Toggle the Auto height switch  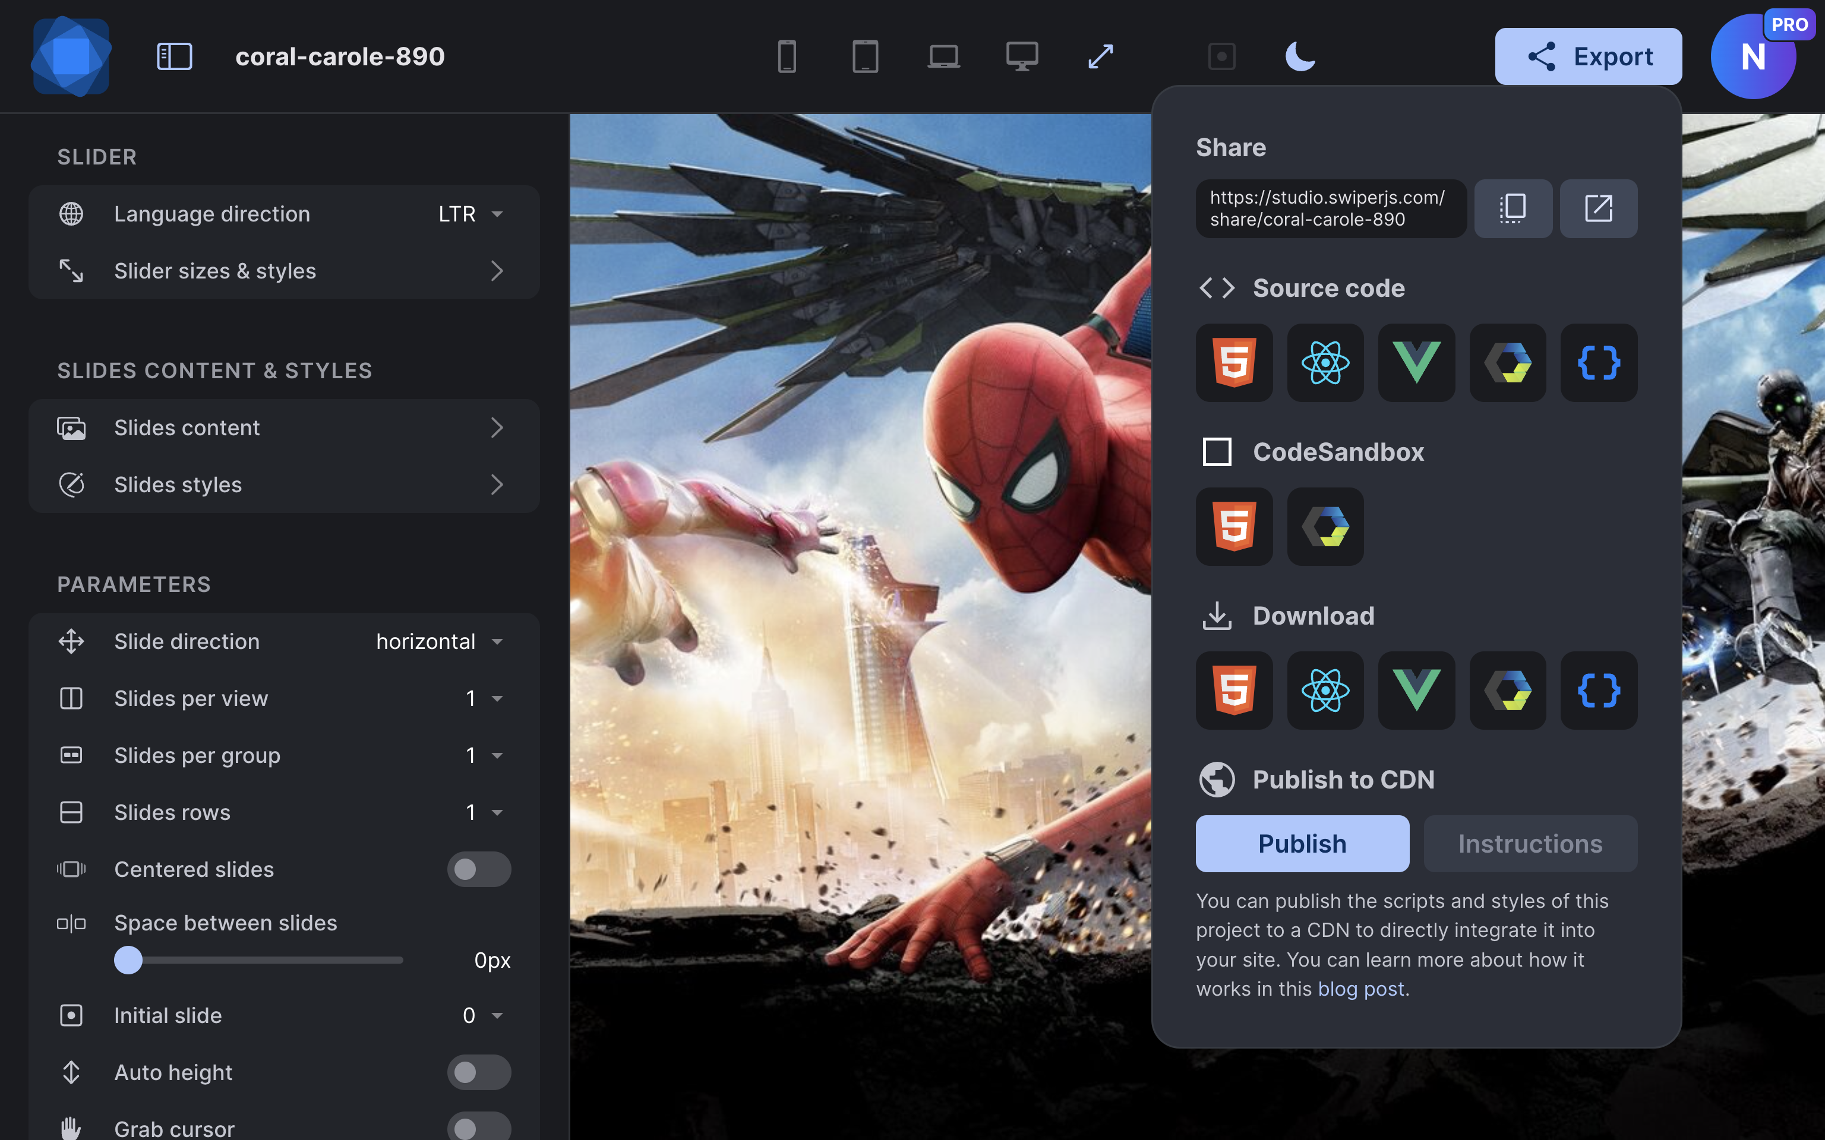tap(477, 1072)
